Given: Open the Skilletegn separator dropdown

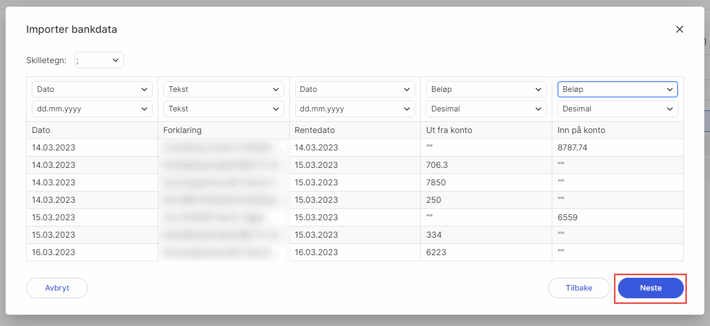Looking at the screenshot, I should tap(99, 61).
